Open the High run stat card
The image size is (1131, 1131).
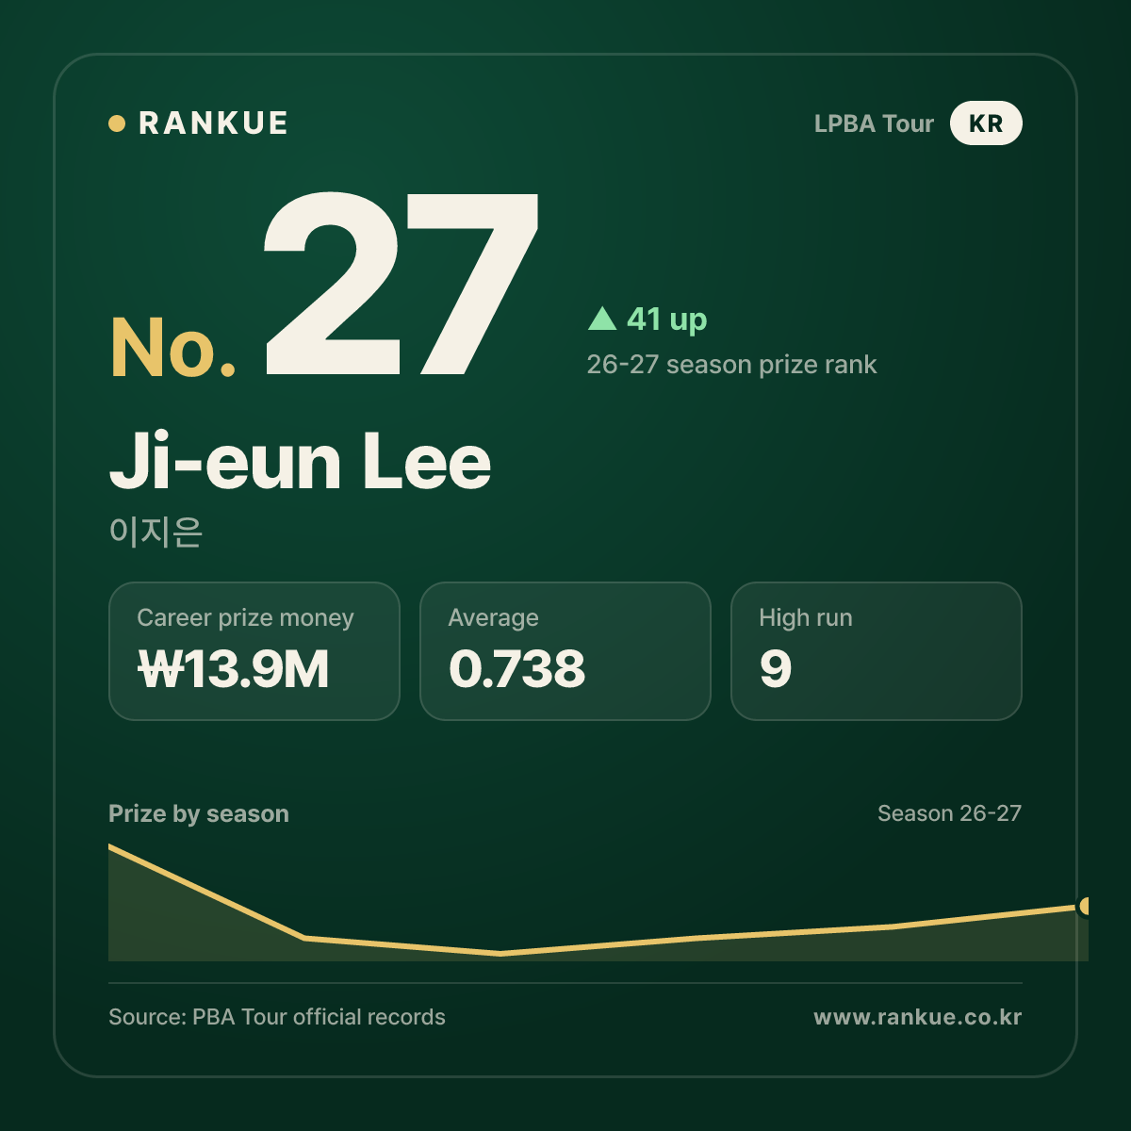[x=877, y=651]
